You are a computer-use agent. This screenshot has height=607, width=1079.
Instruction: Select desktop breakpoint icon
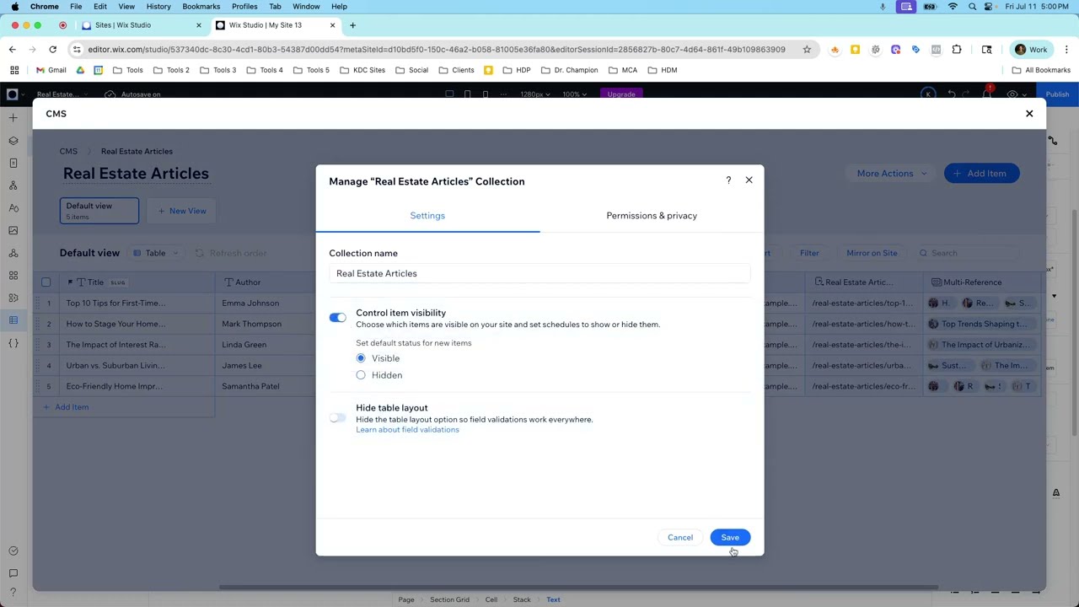click(449, 94)
